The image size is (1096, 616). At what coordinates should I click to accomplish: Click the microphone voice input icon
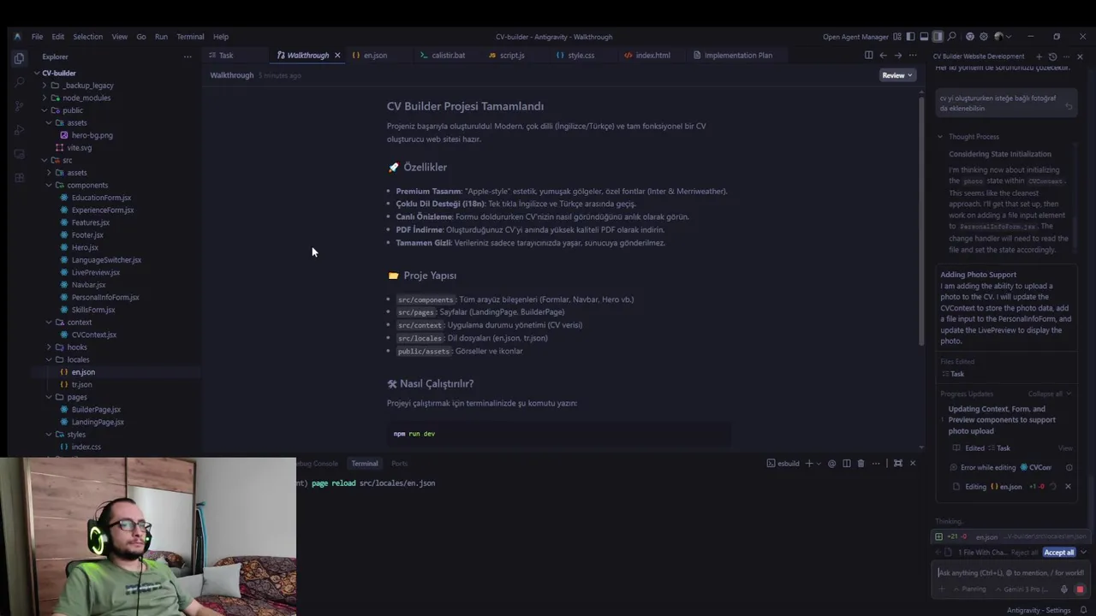pyautogui.click(x=1064, y=589)
